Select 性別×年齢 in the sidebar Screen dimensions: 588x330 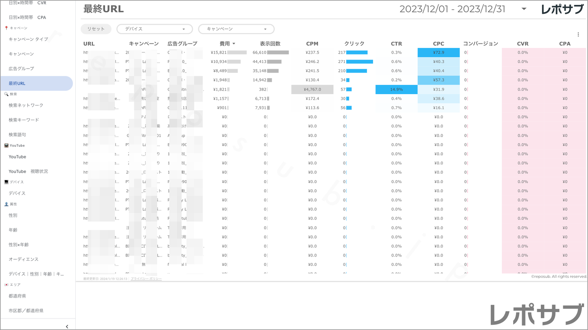click(x=19, y=245)
